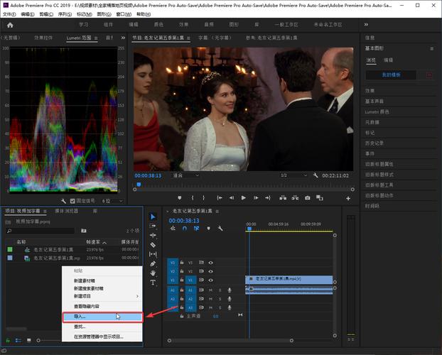Expand the 新建项目 submenu
Screen dimensions: 442x355
[106, 296]
